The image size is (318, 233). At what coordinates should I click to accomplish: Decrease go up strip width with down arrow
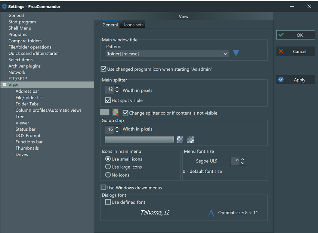pos(117,131)
